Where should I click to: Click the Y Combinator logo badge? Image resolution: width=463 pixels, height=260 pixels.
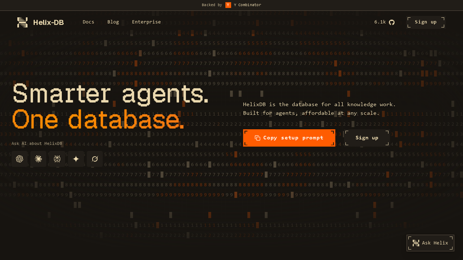(228, 5)
